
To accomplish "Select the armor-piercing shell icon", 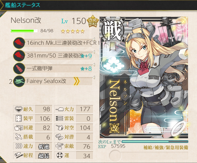I will (19, 68).
